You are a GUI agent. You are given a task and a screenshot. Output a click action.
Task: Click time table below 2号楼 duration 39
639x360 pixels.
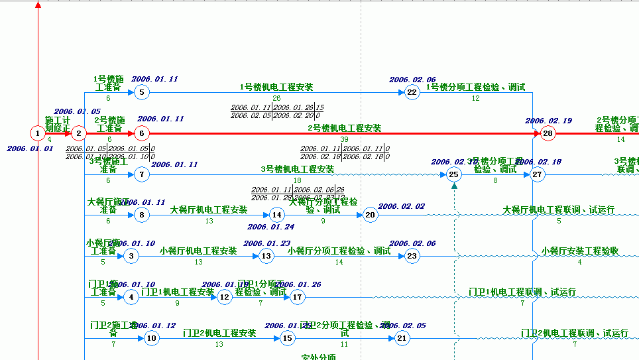[x=345, y=152]
